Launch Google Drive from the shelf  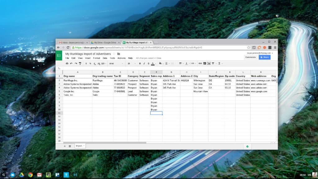(x=21, y=175)
